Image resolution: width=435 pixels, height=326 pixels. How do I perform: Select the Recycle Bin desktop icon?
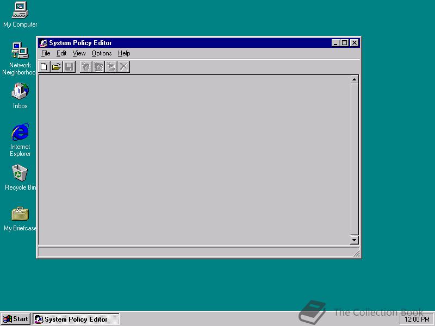coord(20,178)
